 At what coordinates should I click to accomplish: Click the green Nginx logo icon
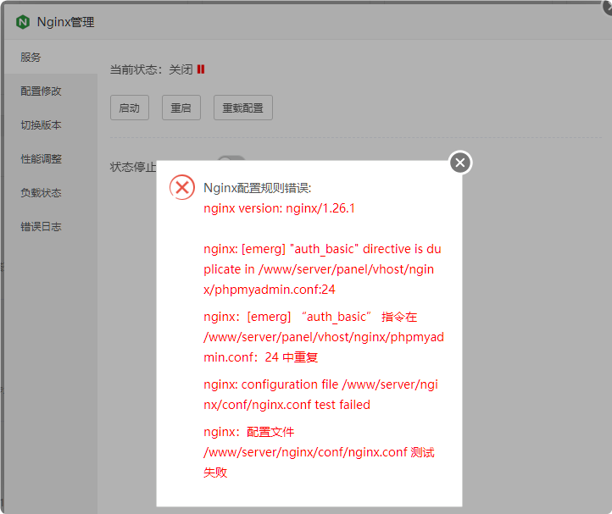(x=23, y=22)
